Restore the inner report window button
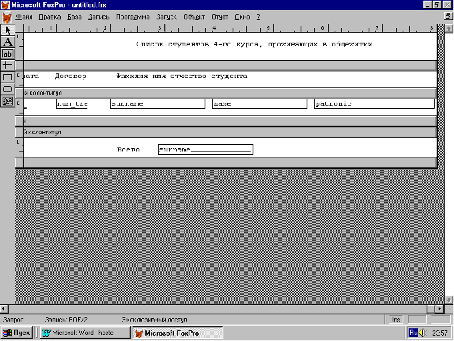The image size is (454, 341). pyautogui.click(x=448, y=16)
